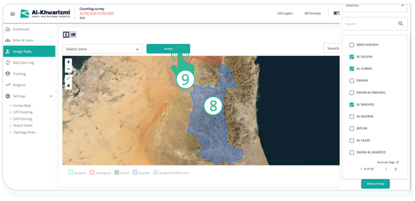Image resolution: width=415 pixels, height=201 pixels.
Task: Collapse the Settings section chevron
Action: coord(51,96)
